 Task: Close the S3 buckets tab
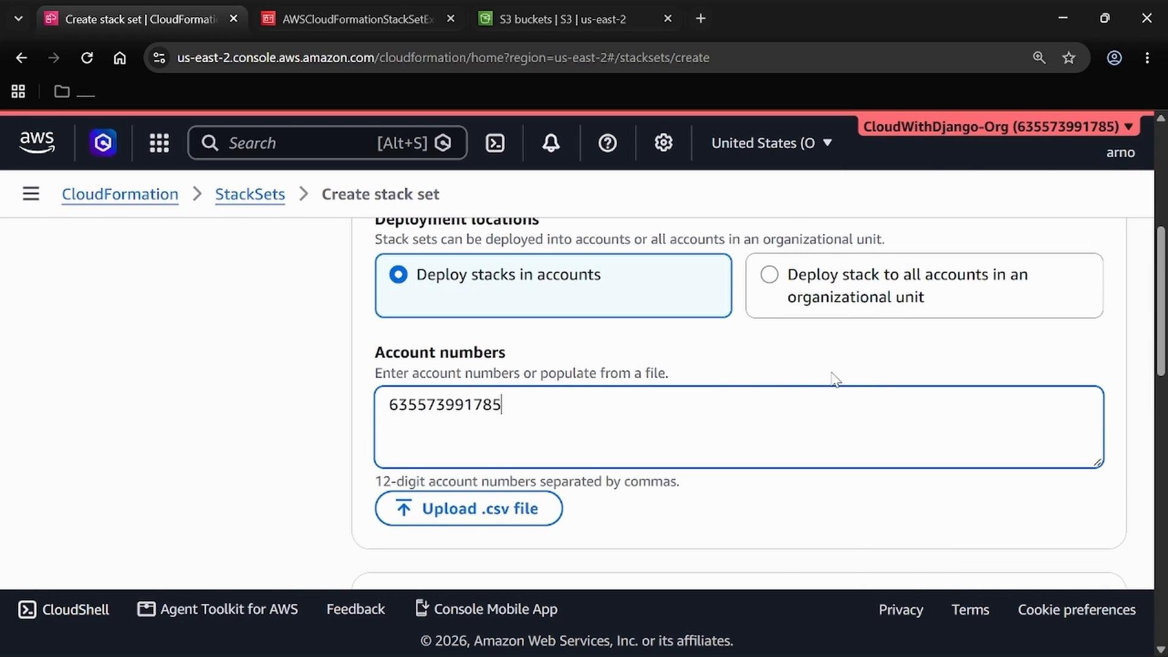[668, 19]
